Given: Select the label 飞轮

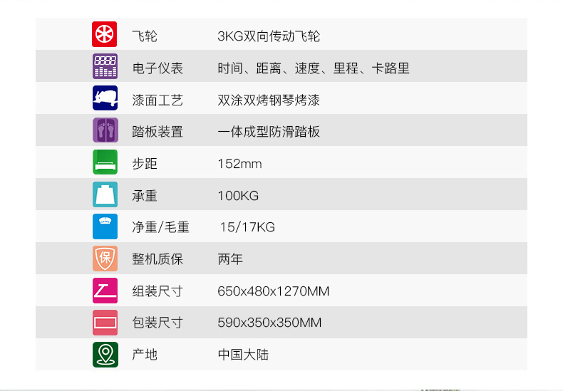Looking at the screenshot, I should [x=145, y=36].
